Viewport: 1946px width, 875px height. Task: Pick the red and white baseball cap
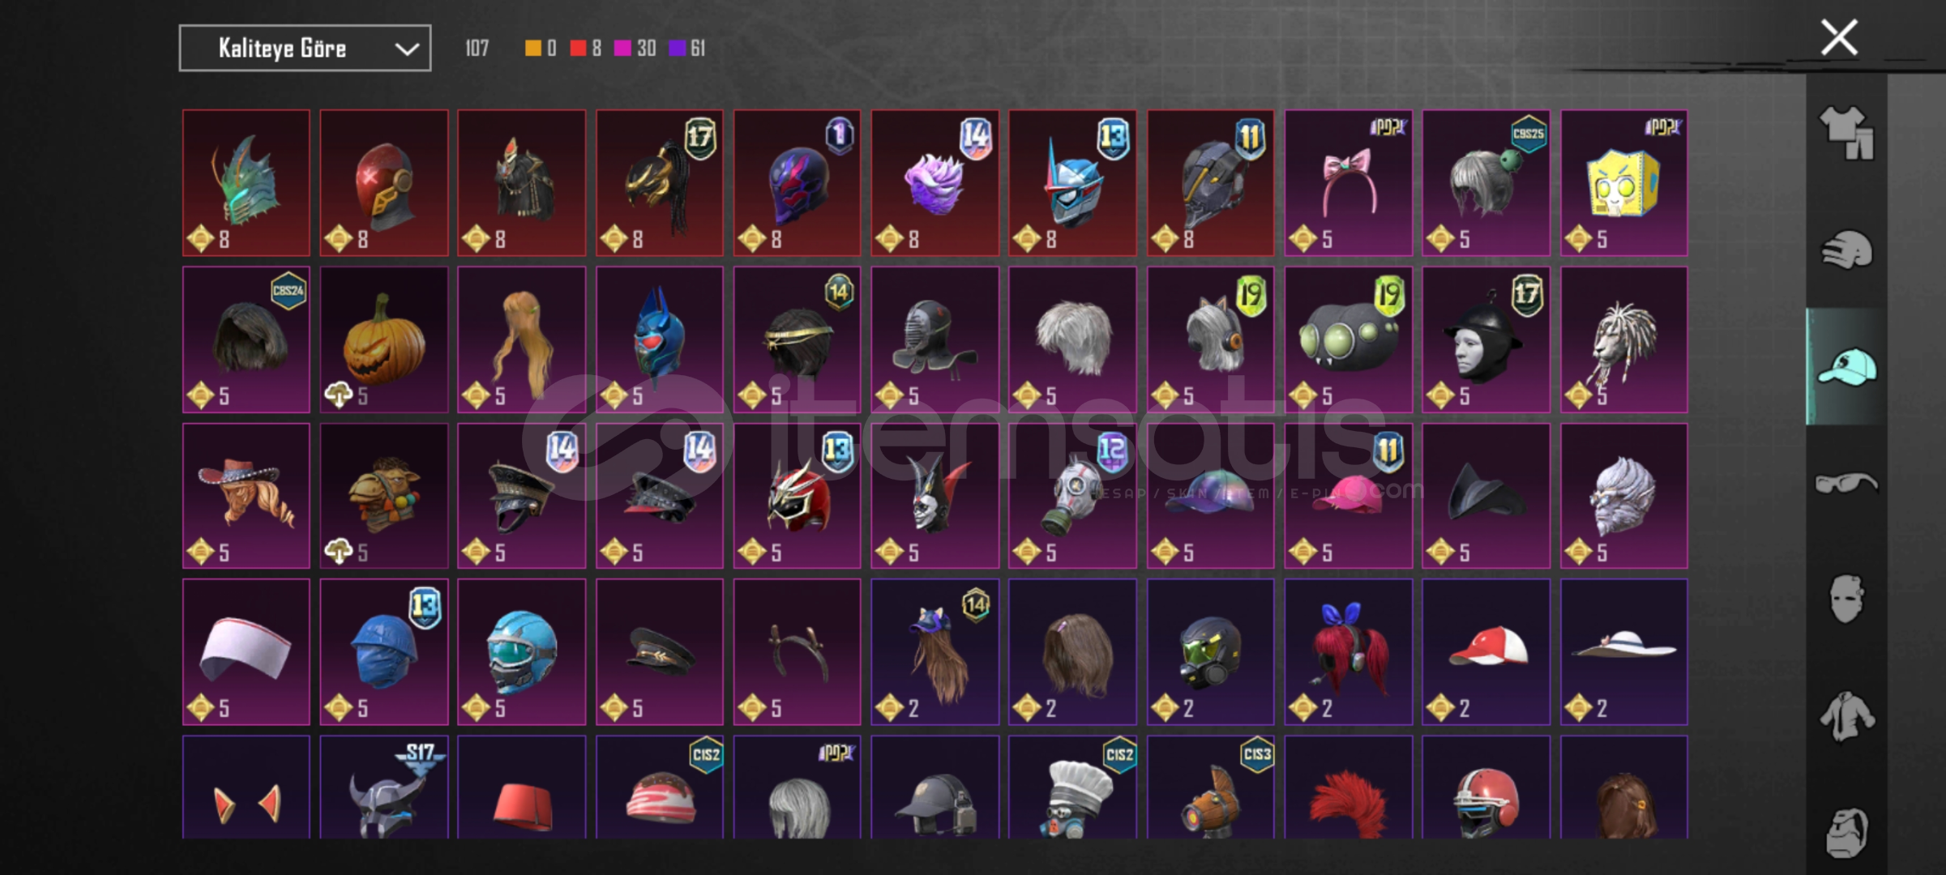1486,651
